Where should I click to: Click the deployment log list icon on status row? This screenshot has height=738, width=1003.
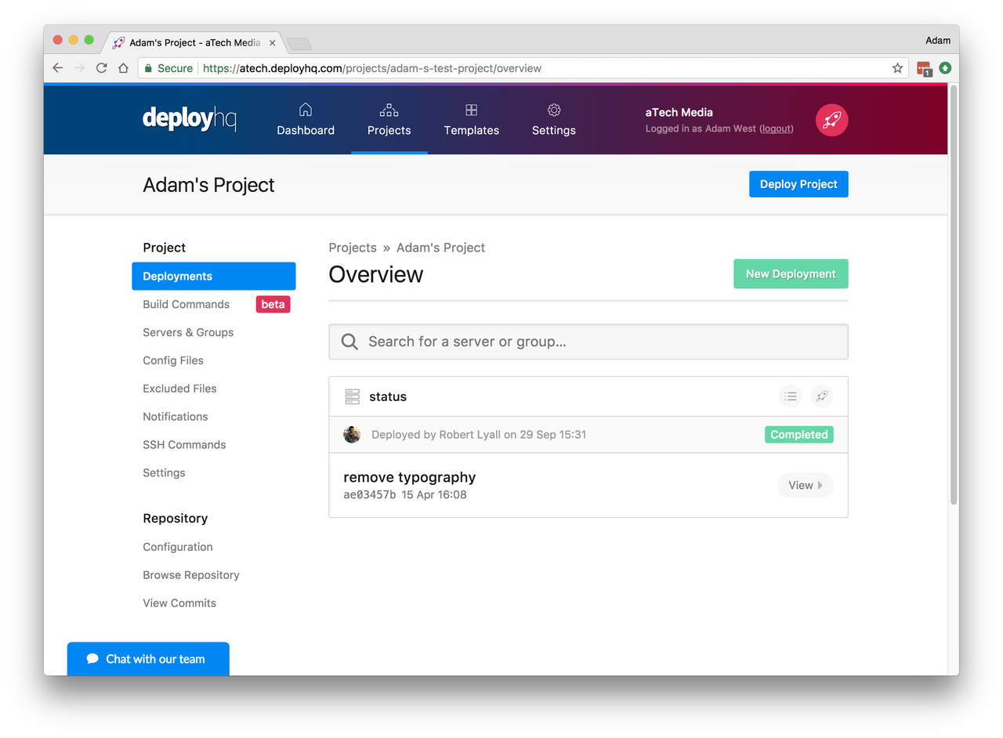pos(791,396)
